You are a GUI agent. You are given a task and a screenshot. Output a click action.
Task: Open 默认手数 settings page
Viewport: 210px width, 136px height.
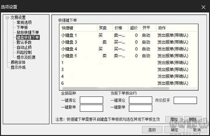pos(24,42)
